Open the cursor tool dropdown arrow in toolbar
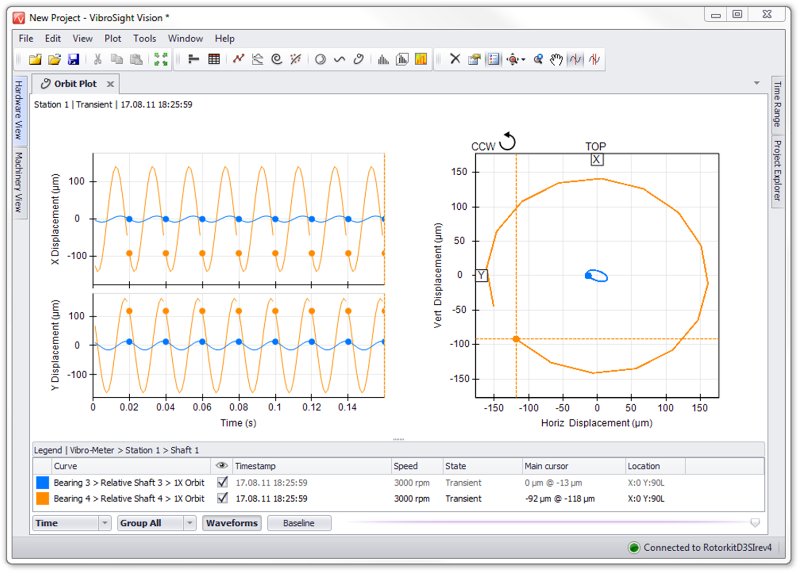The height and width of the screenshot is (572, 799). (524, 59)
